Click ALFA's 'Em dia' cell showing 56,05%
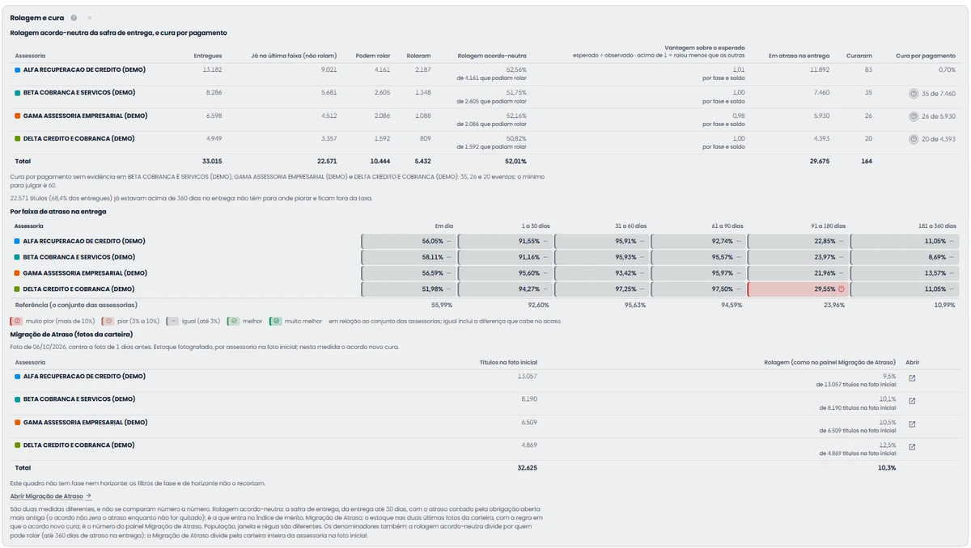This screenshot has height=548, width=971. tap(409, 242)
